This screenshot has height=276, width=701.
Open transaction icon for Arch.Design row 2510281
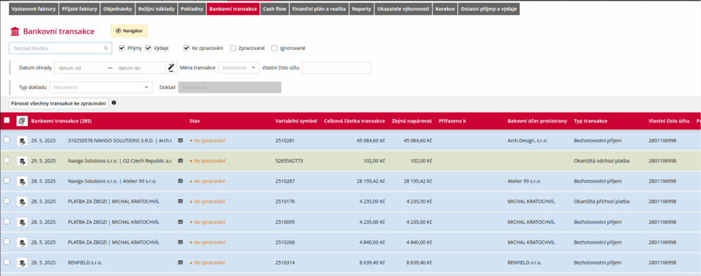coord(21,140)
